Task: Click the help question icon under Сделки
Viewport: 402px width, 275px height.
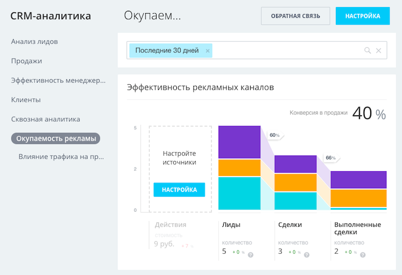Action: tap(306, 255)
